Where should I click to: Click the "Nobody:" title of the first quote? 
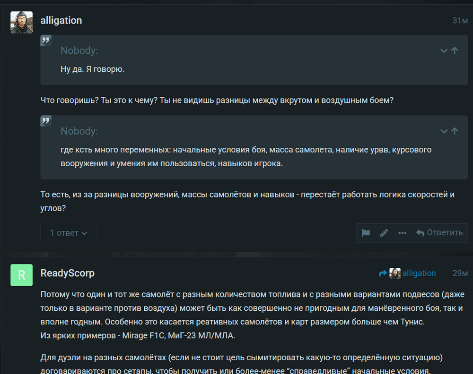79,51
